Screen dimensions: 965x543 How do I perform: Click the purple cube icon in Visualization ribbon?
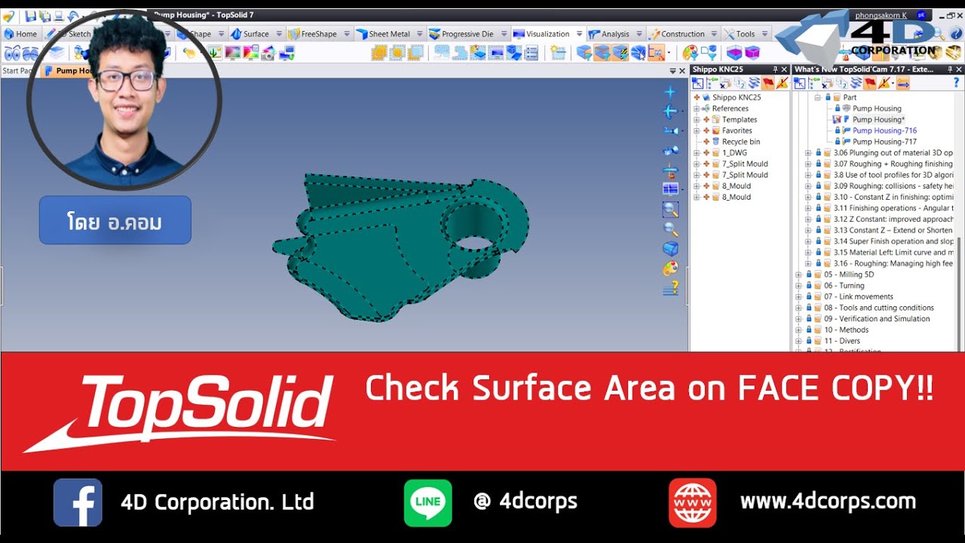coord(734,53)
